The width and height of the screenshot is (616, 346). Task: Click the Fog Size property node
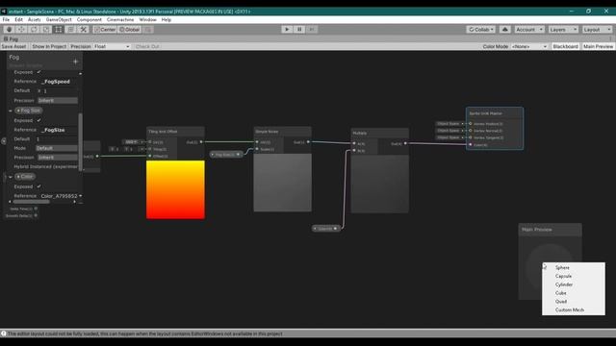point(225,155)
